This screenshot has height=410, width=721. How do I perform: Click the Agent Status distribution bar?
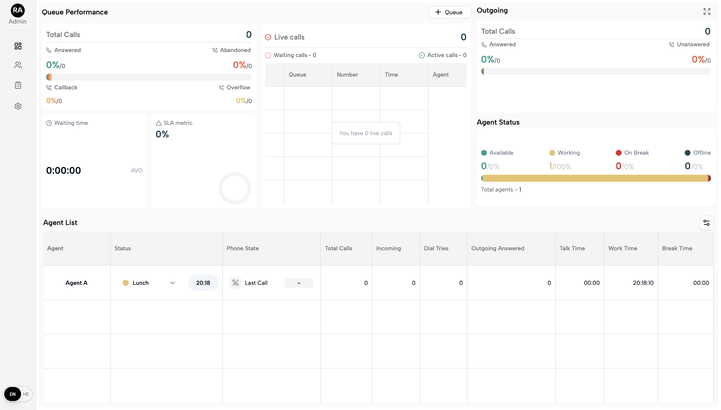(596, 178)
